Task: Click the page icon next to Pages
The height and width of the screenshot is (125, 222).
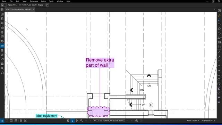Action: 48,5
